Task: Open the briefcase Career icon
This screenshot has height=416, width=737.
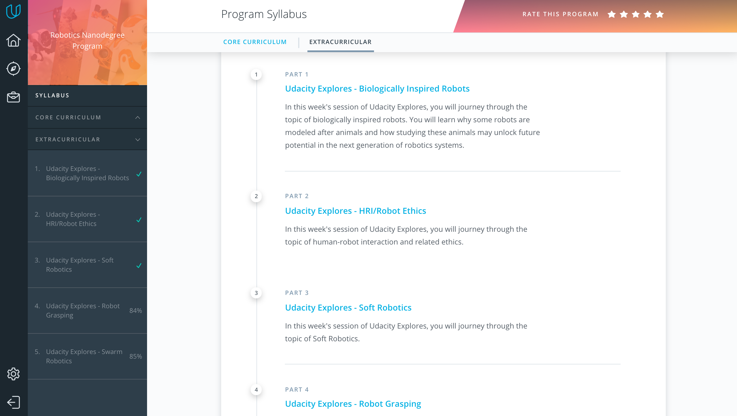Action: pos(14,97)
